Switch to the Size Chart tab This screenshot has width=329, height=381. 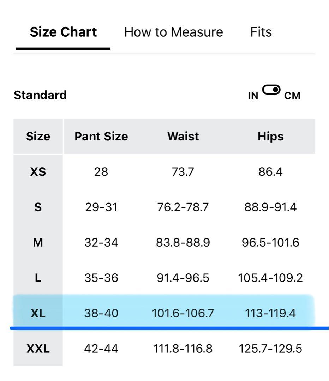coord(63,32)
